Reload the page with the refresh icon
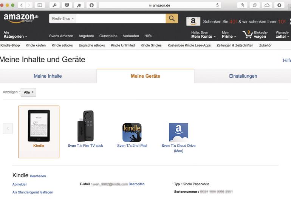The height and width of the screenshot is (218, 291). [217, 5]
